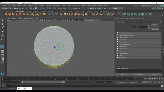Expand the Tessellation Attributes section
The image size is (164, 92).
point(139,33)
